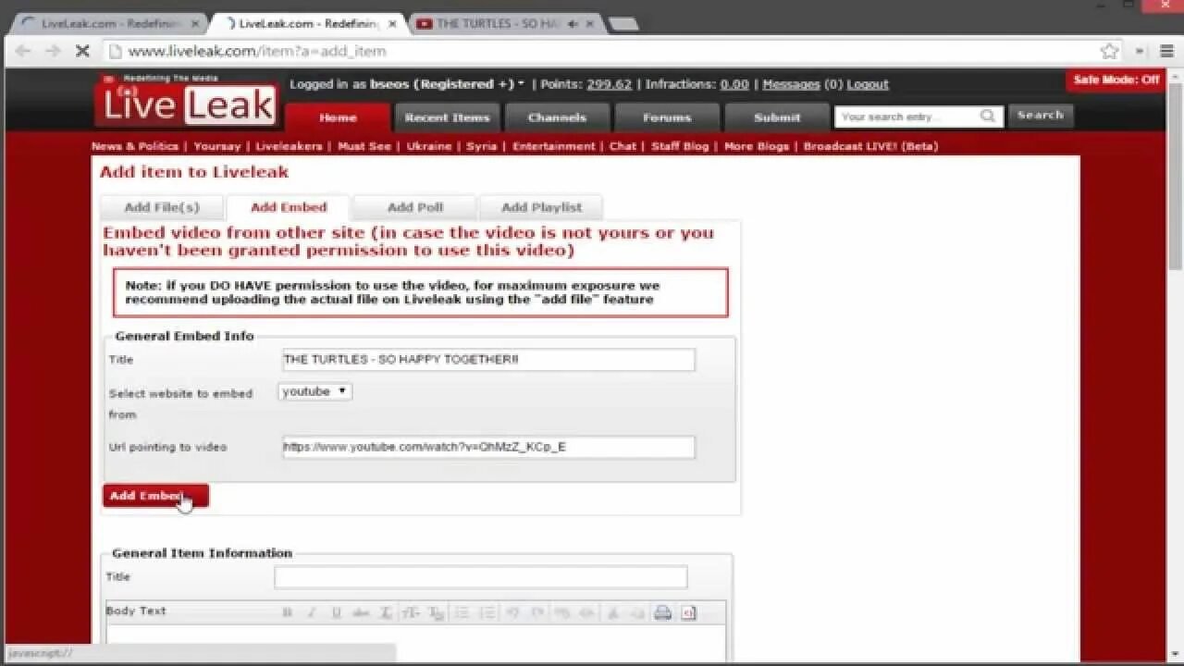Open the Liveleakers link
The height and width of the screenshot is (666, 1184).
tap(289, 146)
